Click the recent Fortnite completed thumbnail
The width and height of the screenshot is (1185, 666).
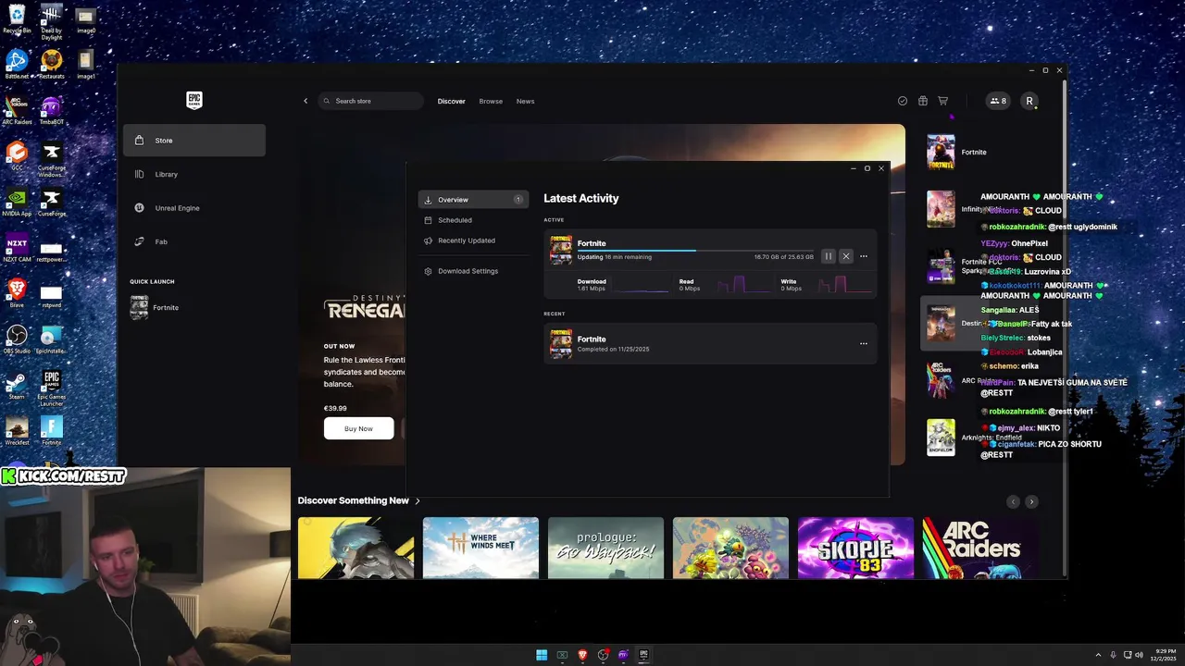(x=560, y=343)
